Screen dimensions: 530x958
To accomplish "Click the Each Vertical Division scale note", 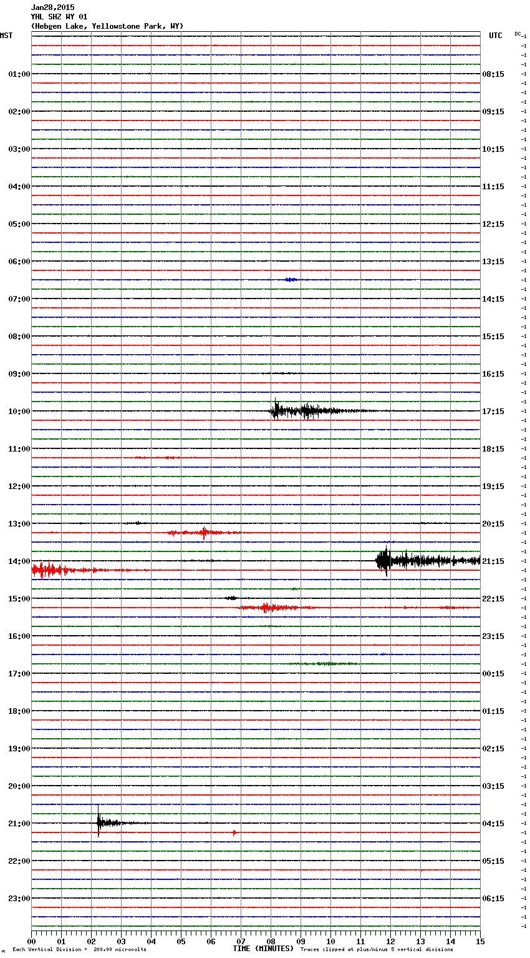I will click(79, 949).
